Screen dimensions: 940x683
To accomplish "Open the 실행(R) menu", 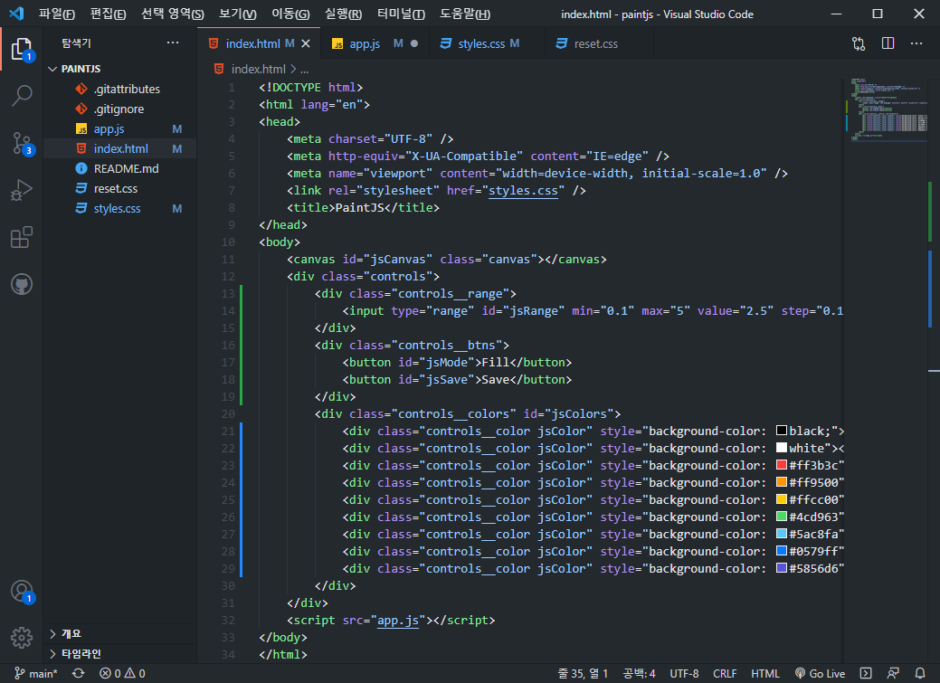I will [x=344, y=14].
